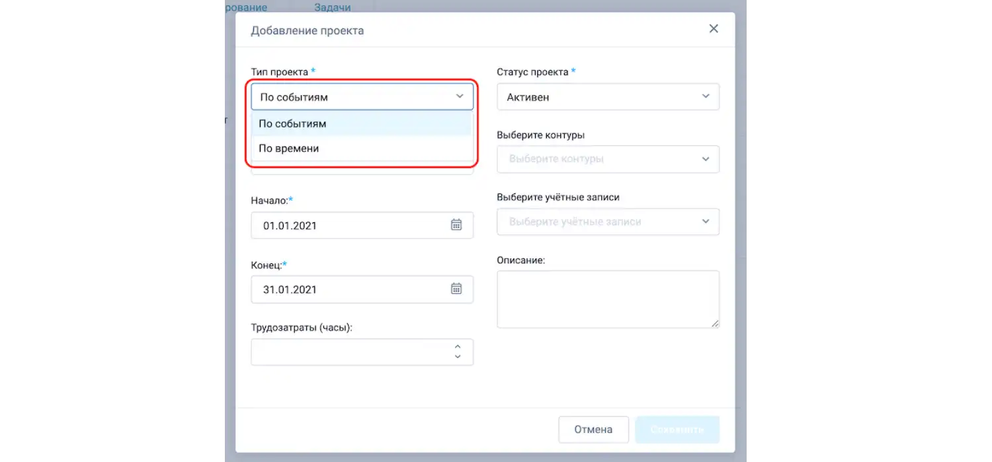The height and width of the screenshot is (462, 992).
Task: Expand the Выберите контуры dropdown
Action: pos(608,159)
